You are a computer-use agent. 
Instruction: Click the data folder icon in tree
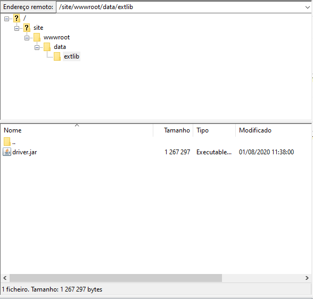(47, 47)
